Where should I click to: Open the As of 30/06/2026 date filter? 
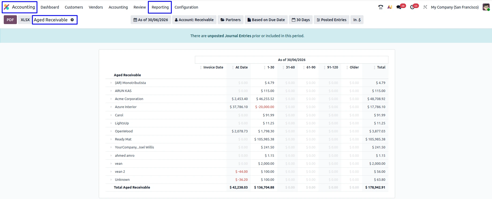click(x=151, y=20)
